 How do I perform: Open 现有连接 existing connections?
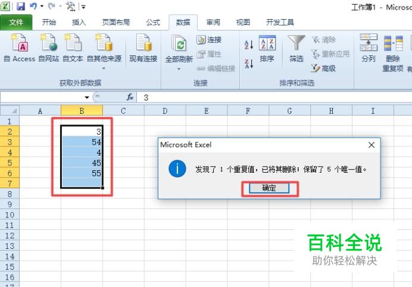point(143,48)
